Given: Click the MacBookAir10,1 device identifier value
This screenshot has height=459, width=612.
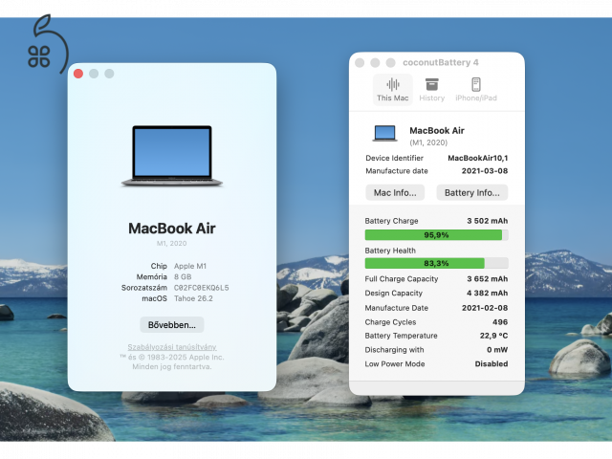Looking at the screenshot, I should 478,158.
